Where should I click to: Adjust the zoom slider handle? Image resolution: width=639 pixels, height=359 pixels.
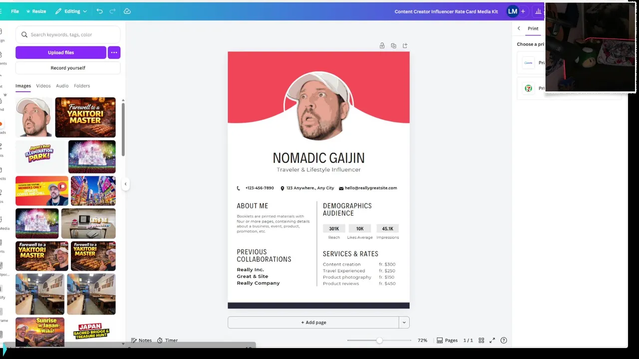[x=379, y=340]
